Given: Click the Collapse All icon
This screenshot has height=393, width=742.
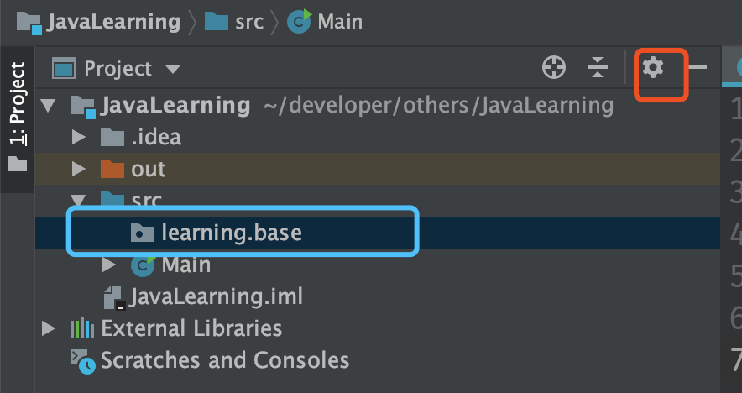Looking at the screenshot, I should coord(598,68).
